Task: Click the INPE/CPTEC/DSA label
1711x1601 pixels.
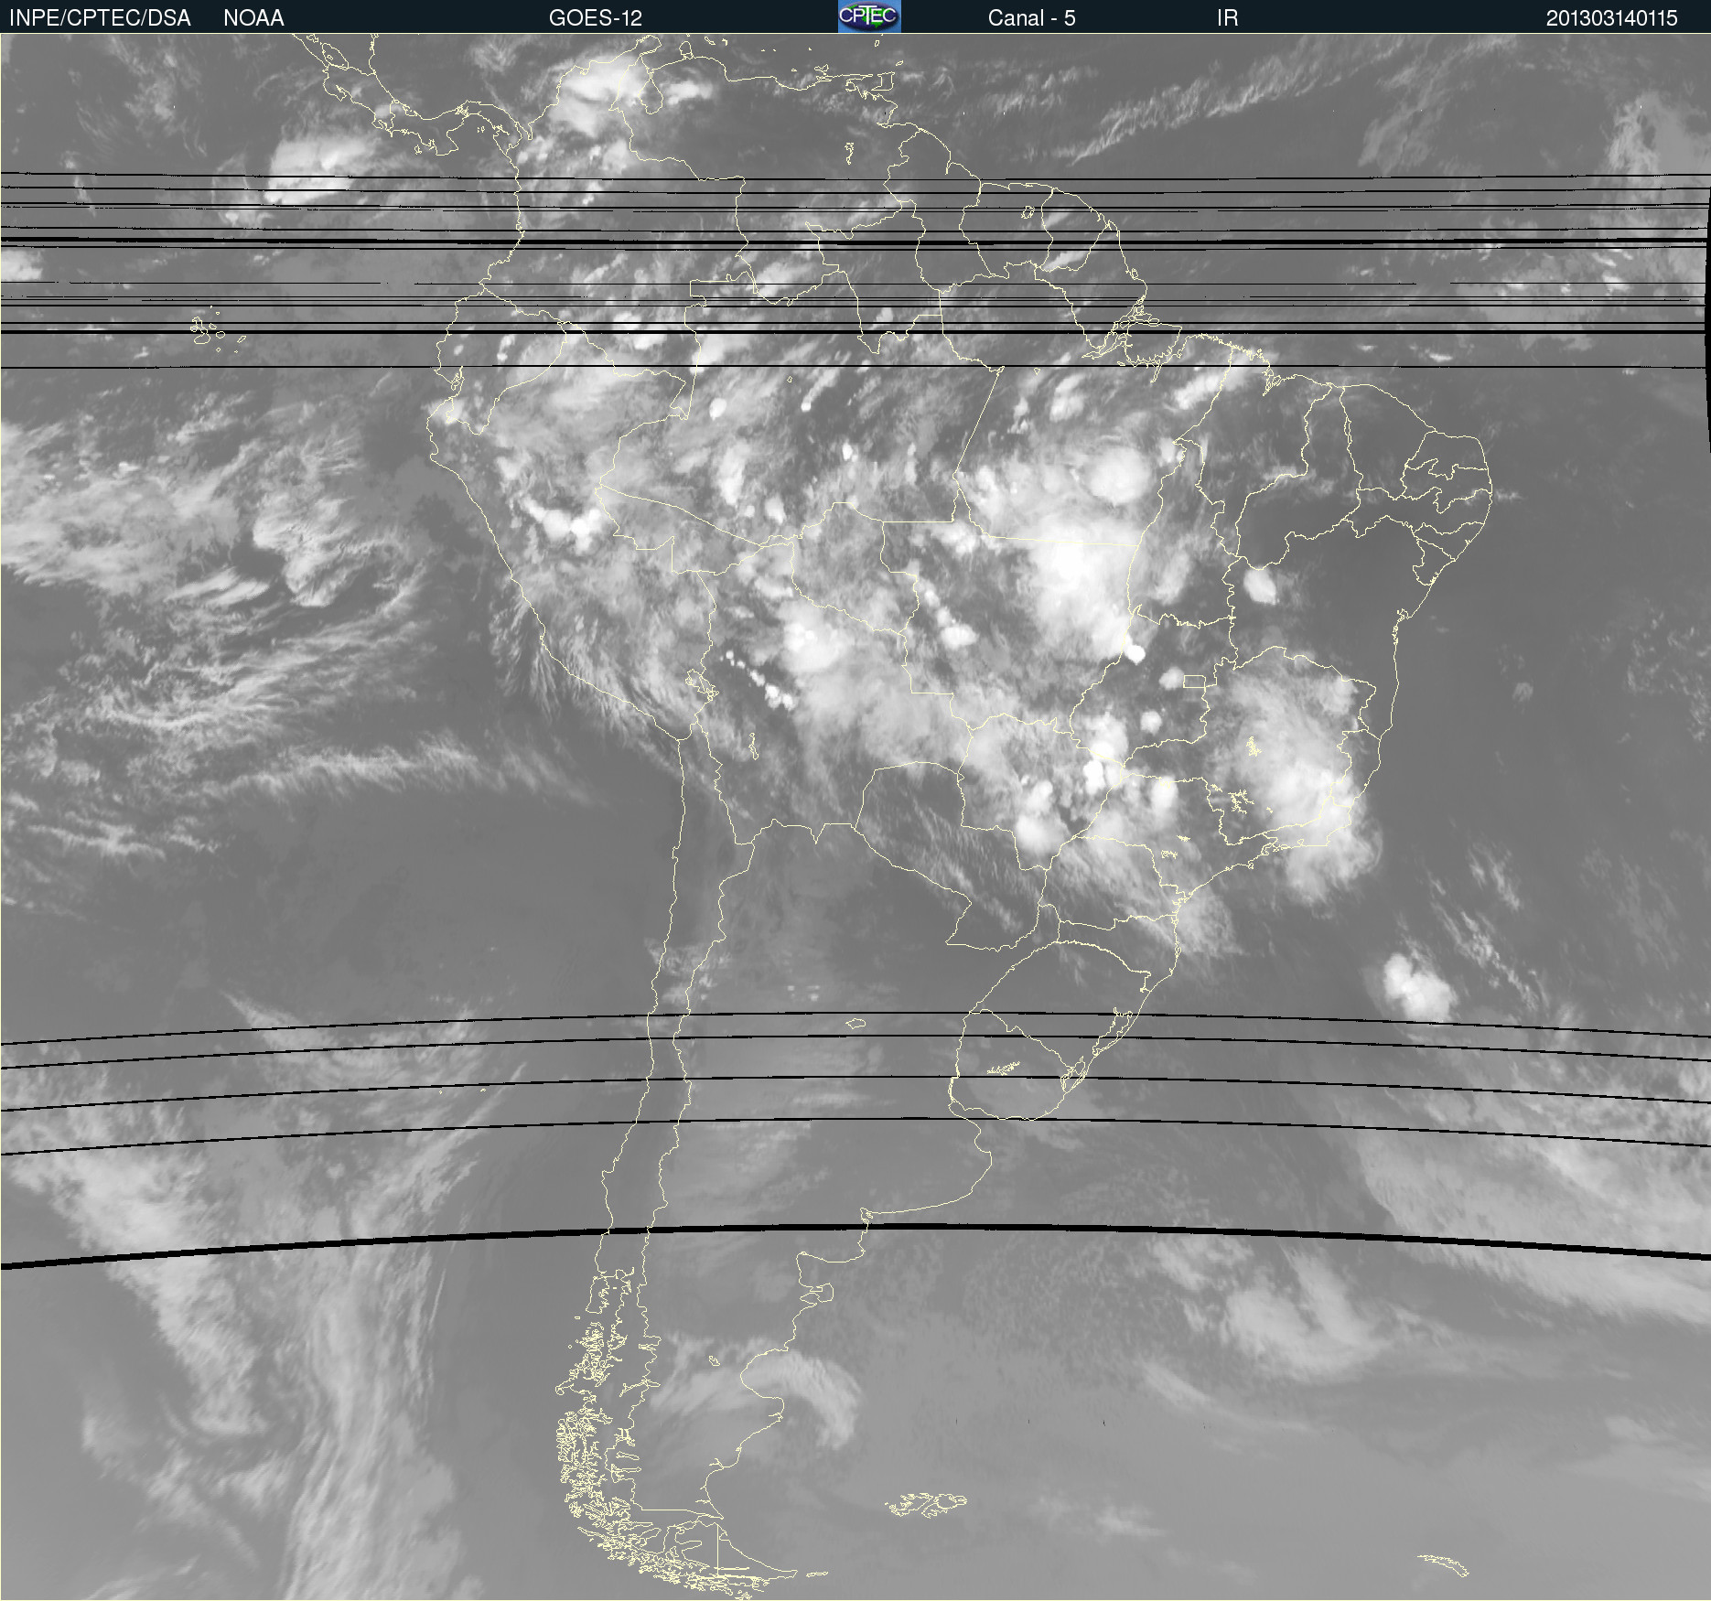Action: point(100,18)
